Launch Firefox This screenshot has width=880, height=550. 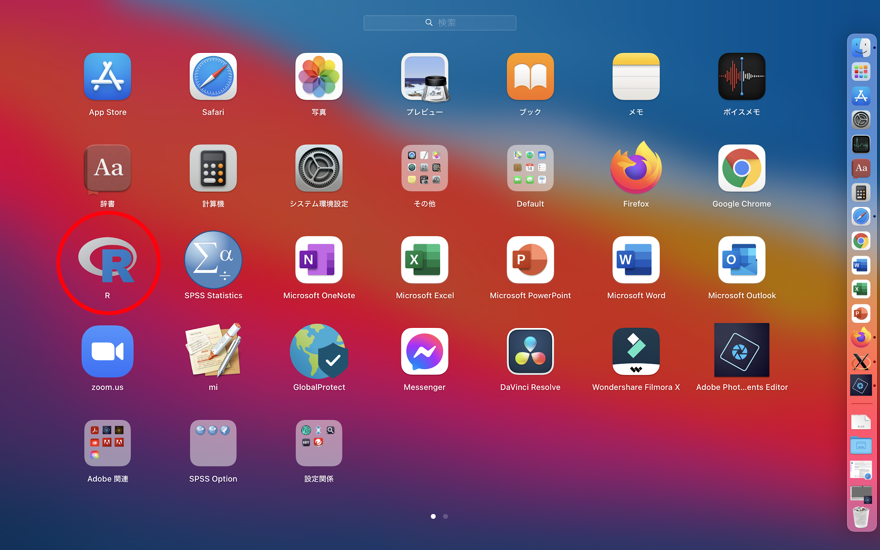point(636,168)
